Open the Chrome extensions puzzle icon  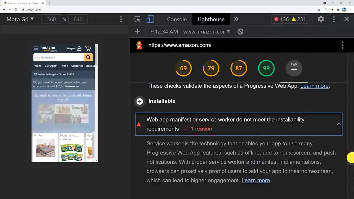click(x=338, y=9)
